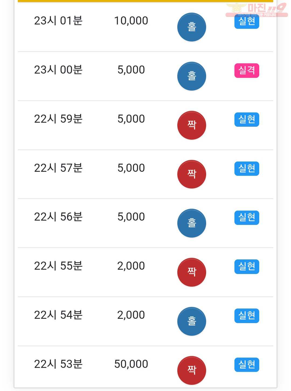This screenshot has width=291, height=391.
Task: Select the 실현 badge at 22시 55분
Action: 247,267
